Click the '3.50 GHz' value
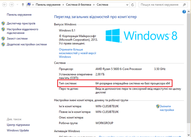This screenshot has height=137, width=191. click(x=160, y=69)
